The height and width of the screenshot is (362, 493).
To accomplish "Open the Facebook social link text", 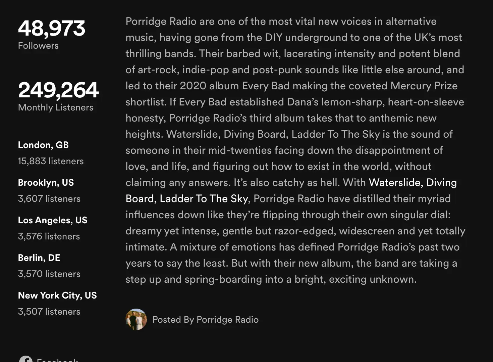I will [57, 360].
